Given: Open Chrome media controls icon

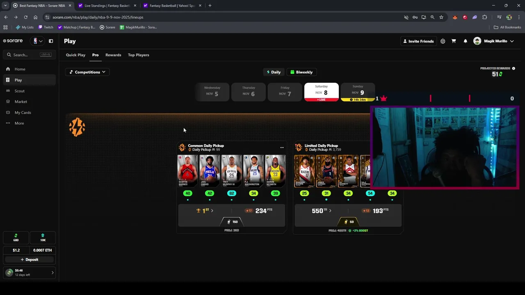Looking at the screenshot, I should (499, 17).
